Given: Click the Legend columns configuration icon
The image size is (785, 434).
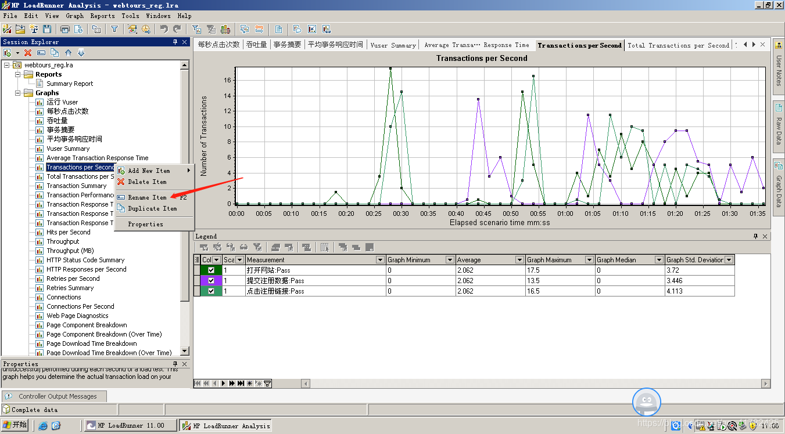Looking at the screenshot, I should tap(325, 247).
